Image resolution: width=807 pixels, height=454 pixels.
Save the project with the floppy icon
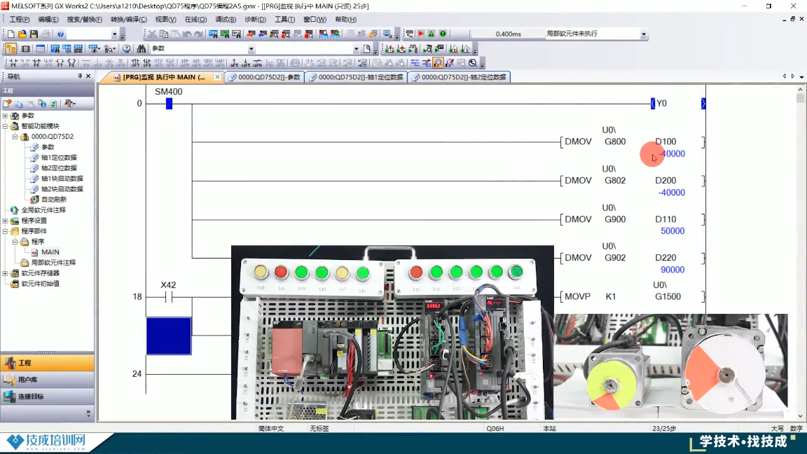[34, 34]
